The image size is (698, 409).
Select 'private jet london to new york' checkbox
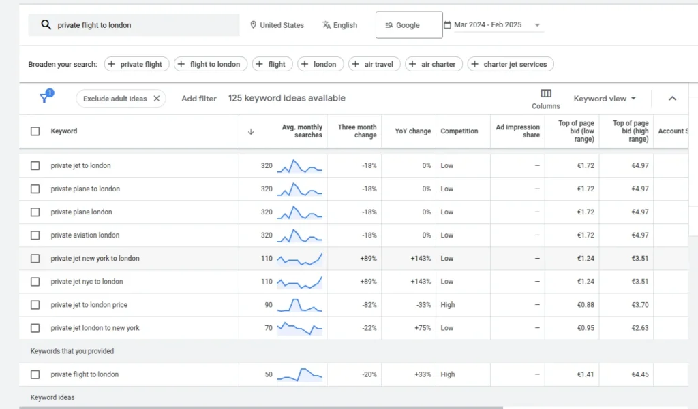[35, 328]
